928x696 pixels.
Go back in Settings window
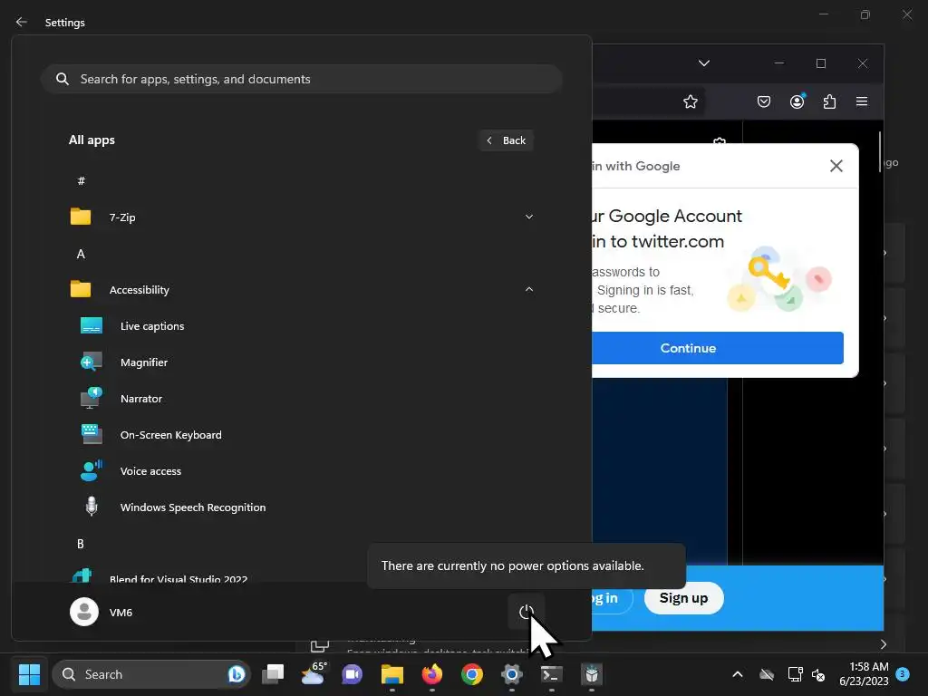(x=22, y=22)
